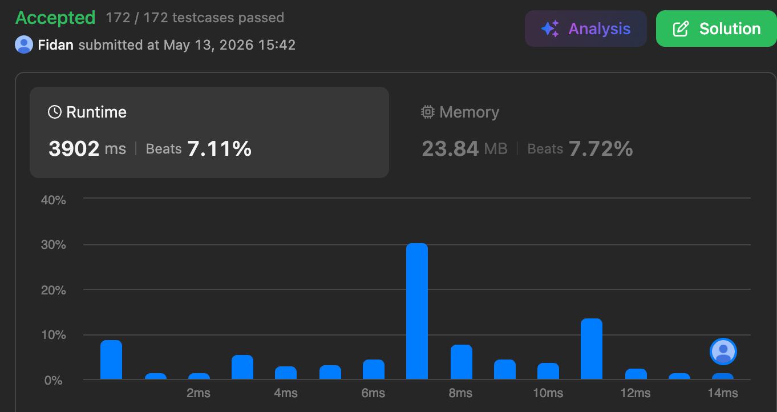
Task: Click the chip icon beside Memory
Action: pos(427,112)
